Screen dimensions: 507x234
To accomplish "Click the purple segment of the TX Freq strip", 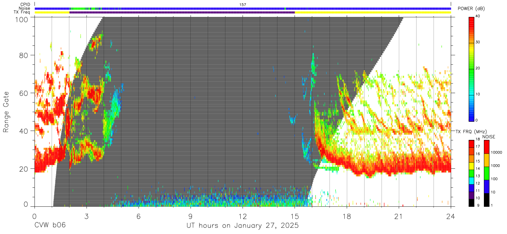I will (x=182, y=12).
